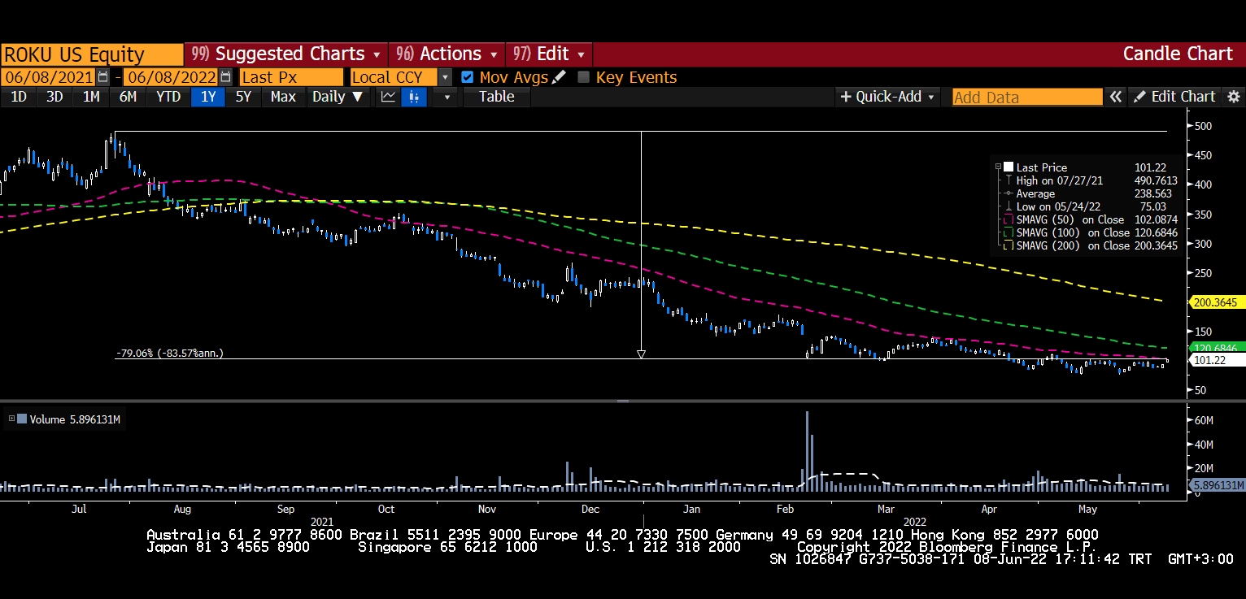Click the Edit Chart button

click(1175, 97)
